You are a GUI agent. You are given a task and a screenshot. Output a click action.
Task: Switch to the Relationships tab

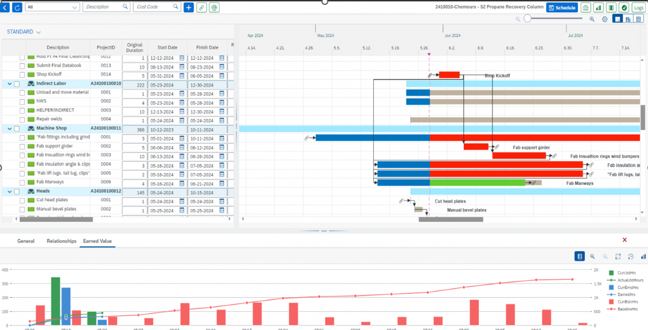click(x=62, y=241)
